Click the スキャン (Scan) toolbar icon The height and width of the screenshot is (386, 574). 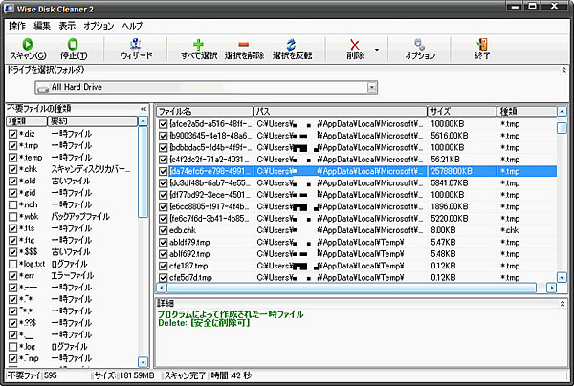[27, 44]
